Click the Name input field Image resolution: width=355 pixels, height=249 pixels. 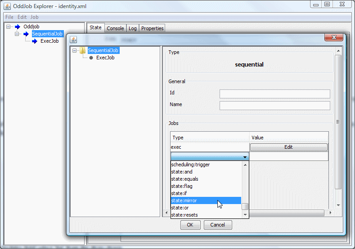(x=274, y=106)
